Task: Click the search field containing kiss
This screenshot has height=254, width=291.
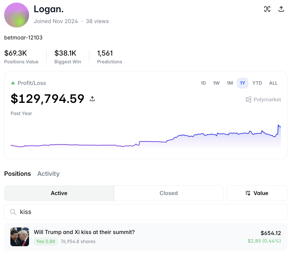Action: [x=146, y=212]
